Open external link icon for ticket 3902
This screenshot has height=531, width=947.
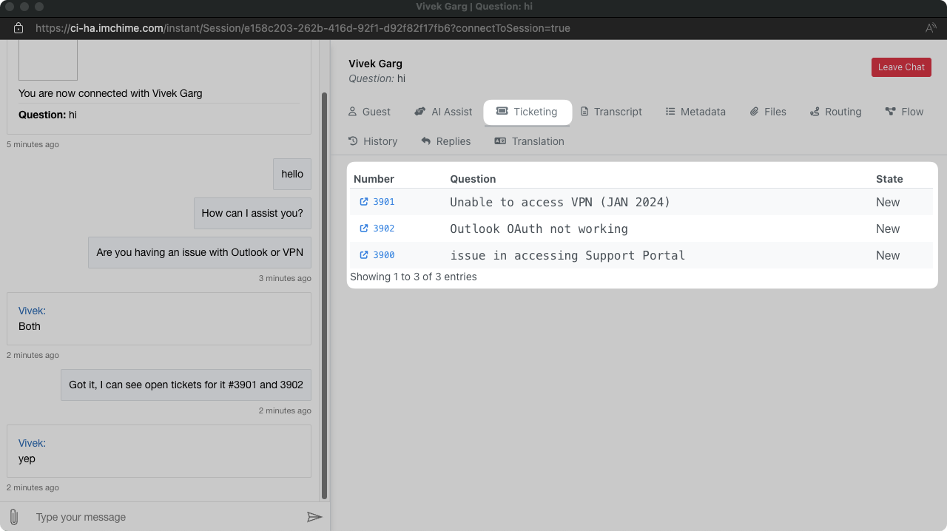pos(364,229)
